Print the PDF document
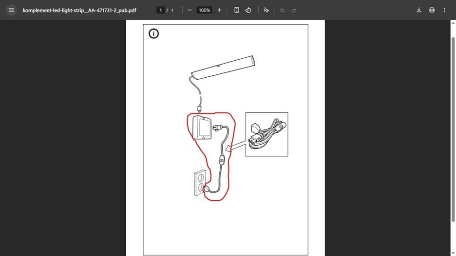Screen dimensions: 456x256 click(432, 10)
